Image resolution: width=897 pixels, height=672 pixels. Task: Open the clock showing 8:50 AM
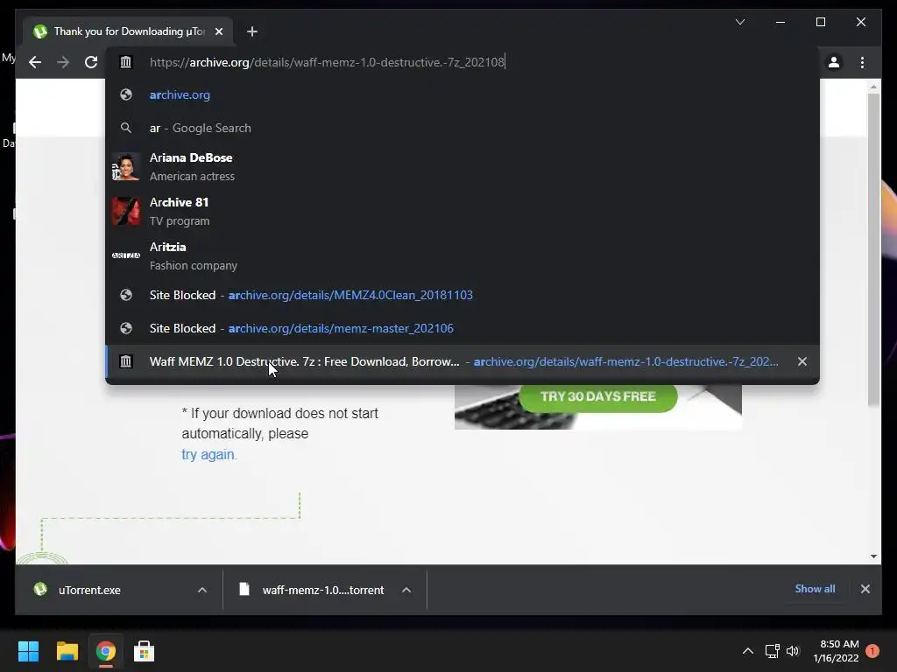836,651
